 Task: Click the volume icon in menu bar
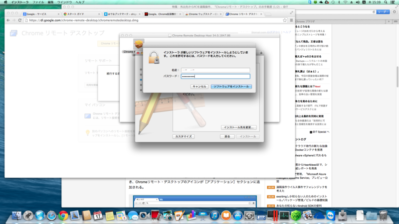point(358,2)
